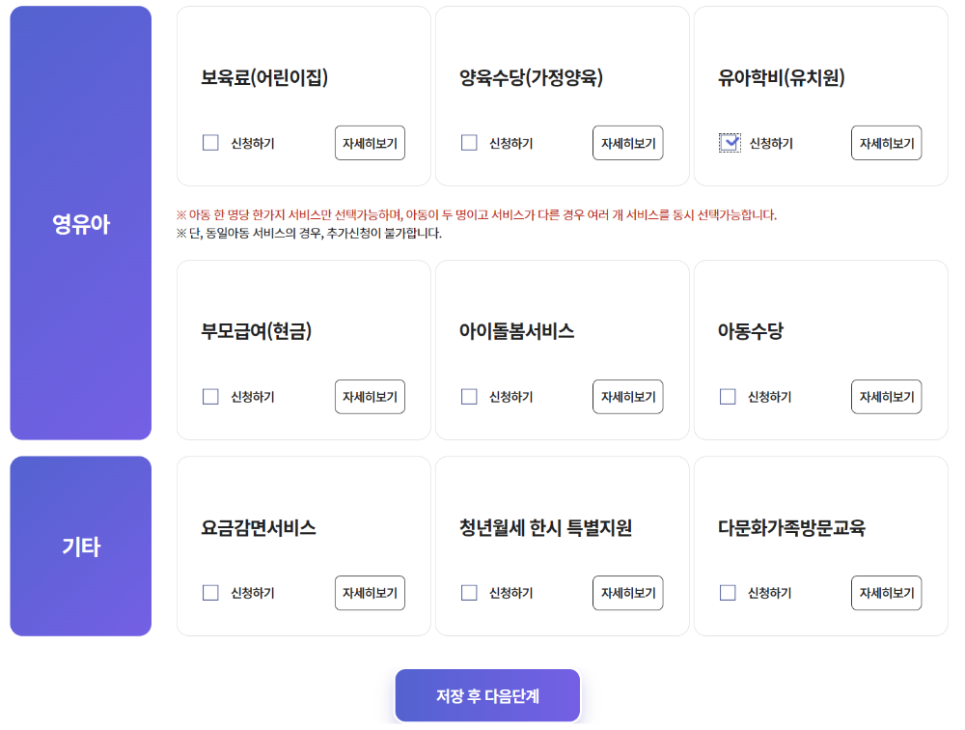Uncheck 신청하기 for 유아학비(유치원)
Image resolution: width=965 pixels, height=730 pixels.
(728, 141)
